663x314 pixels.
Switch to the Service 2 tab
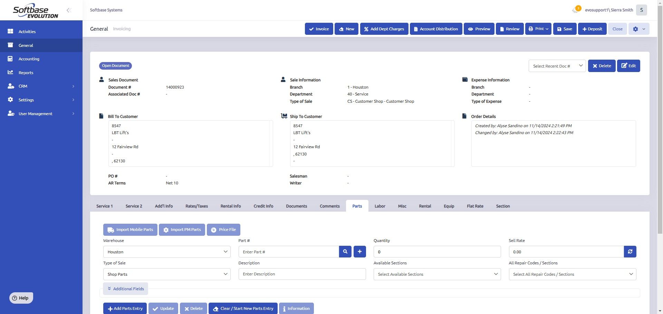point(134,206)
